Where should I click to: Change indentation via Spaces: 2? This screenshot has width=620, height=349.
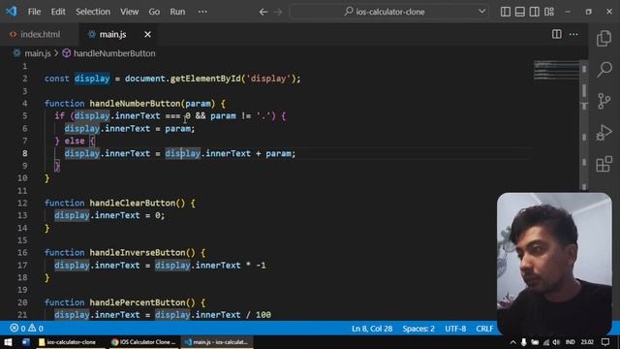tap(418, 329)
